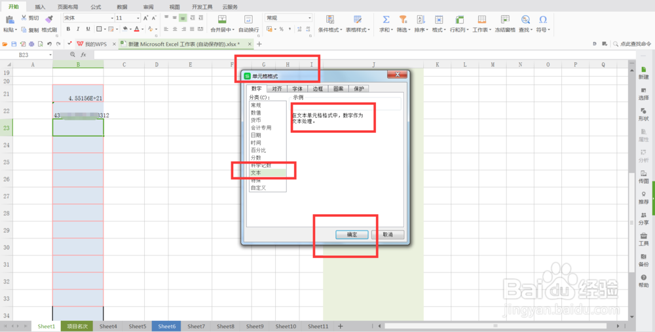Switch to the Sheet6 worksheet tab

(x=166, y=326)
